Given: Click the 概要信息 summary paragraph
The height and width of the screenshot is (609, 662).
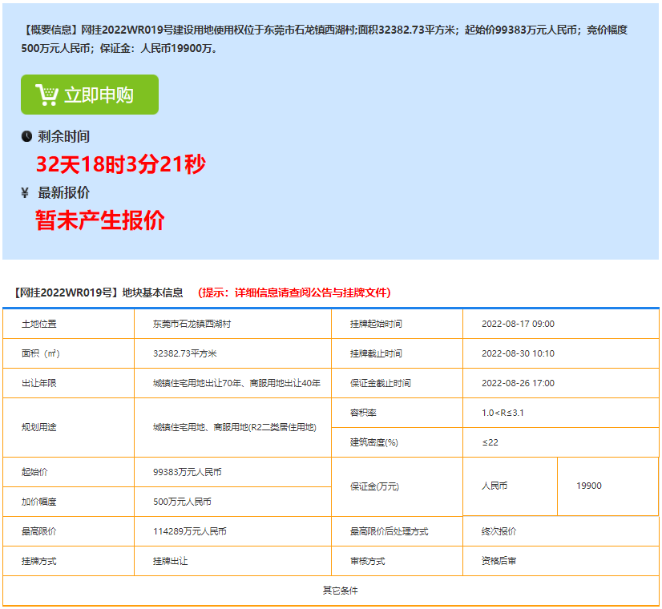Looking at the screenshot, I should pyautogui.click(x=325, y=38).
